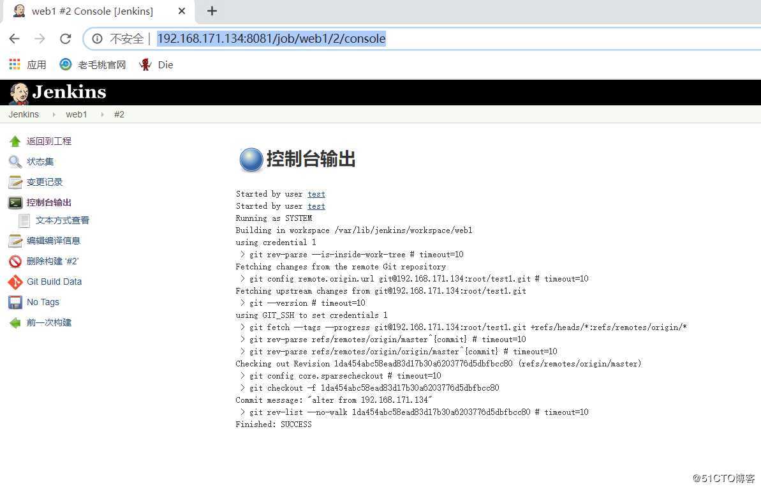The width and height of the screenshot is (761, 489).
Task: Open the 变更记录 link
Action: coord(44,182)
